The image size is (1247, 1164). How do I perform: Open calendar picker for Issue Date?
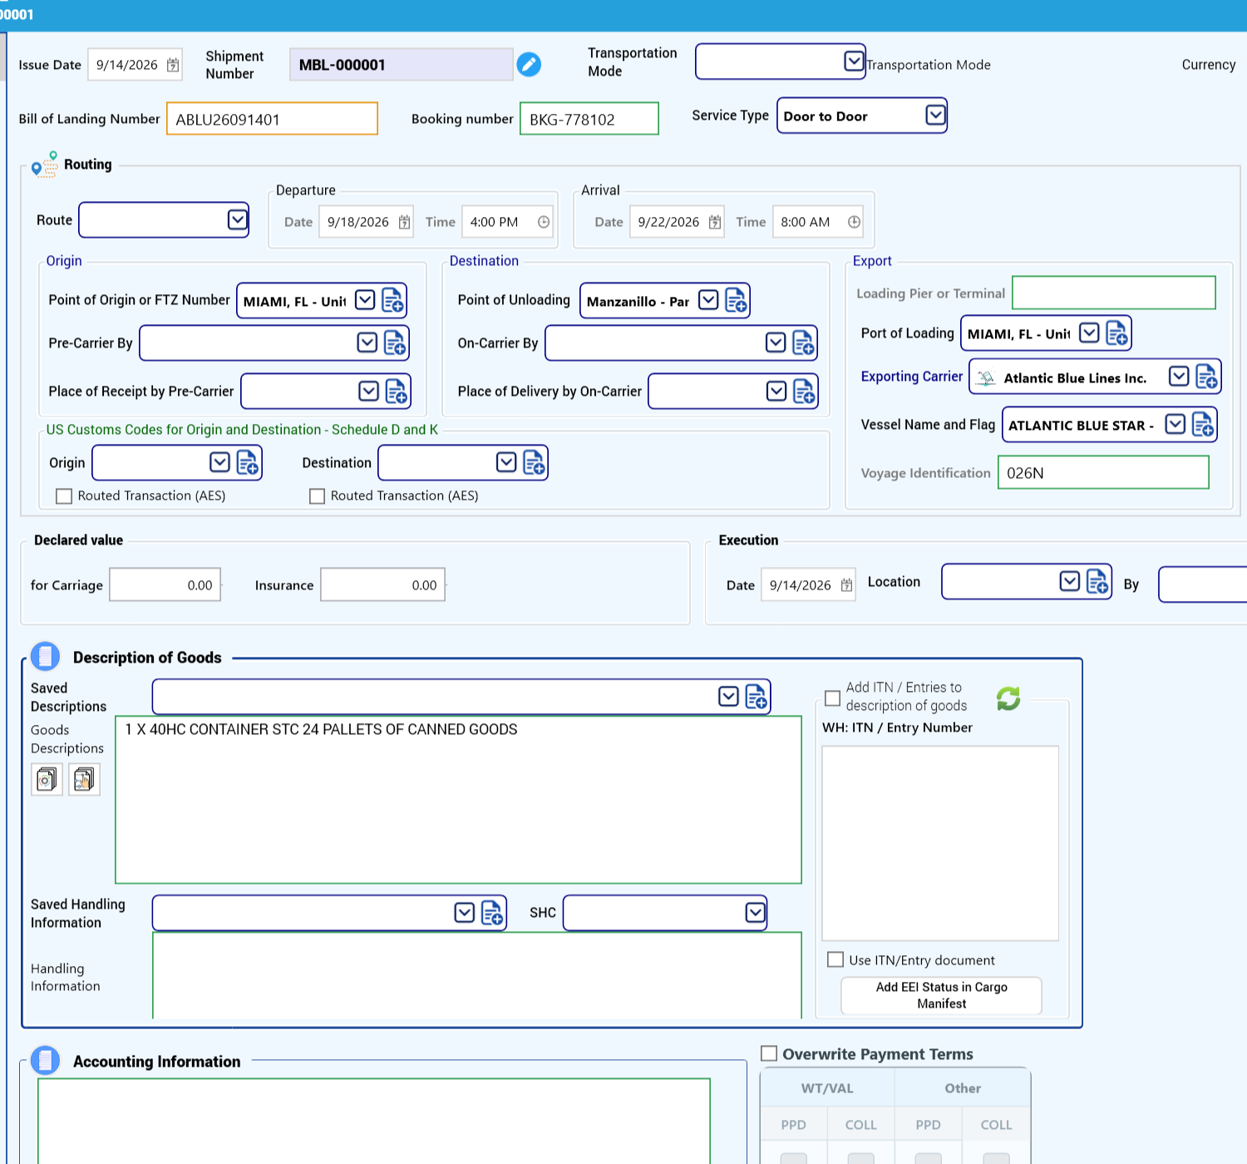pos(173,65)
